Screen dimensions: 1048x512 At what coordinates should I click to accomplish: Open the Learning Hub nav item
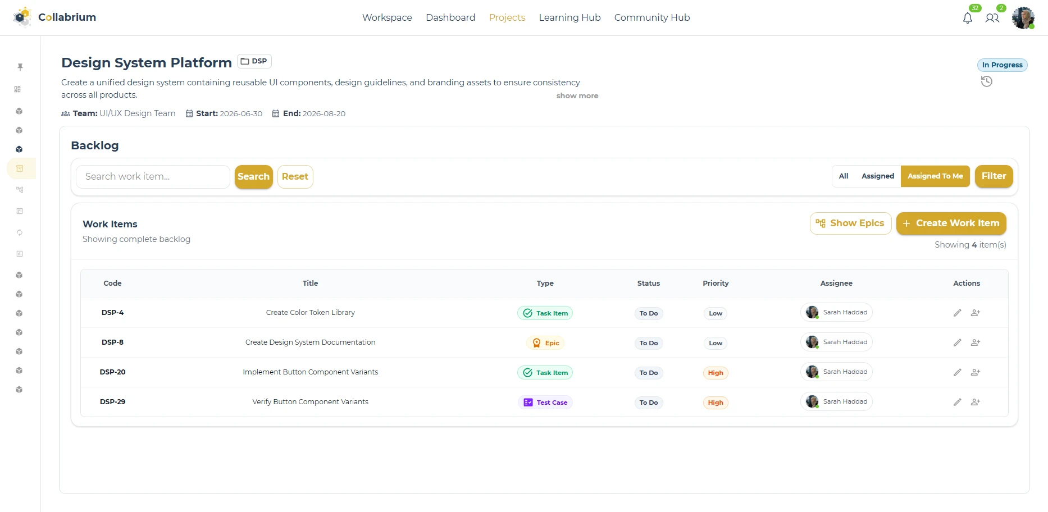569,17
